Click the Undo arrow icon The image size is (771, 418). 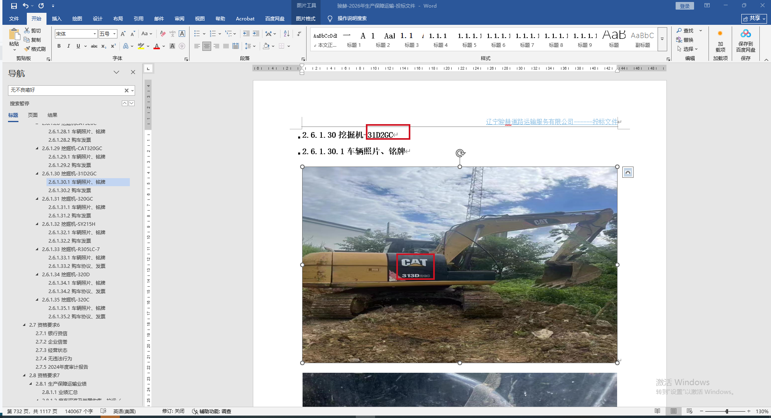(26, 6)
